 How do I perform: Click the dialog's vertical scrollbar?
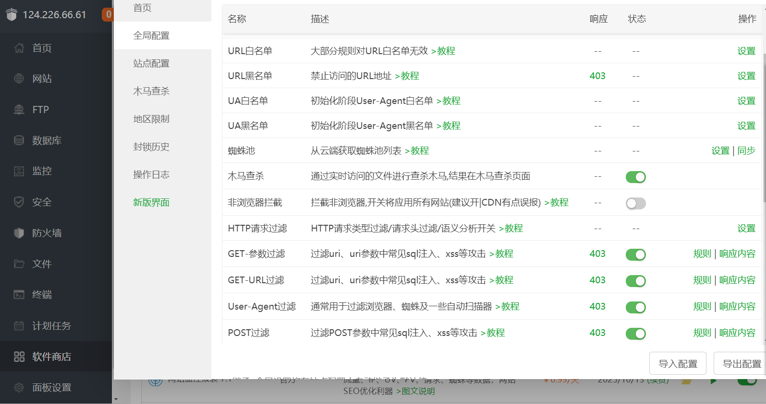click(764, 127)
